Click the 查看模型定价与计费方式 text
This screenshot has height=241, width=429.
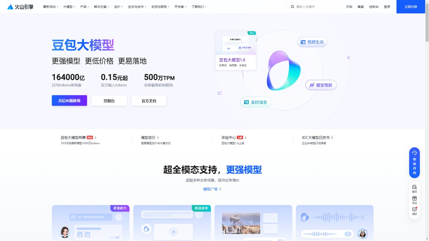[x=156, y=143]
